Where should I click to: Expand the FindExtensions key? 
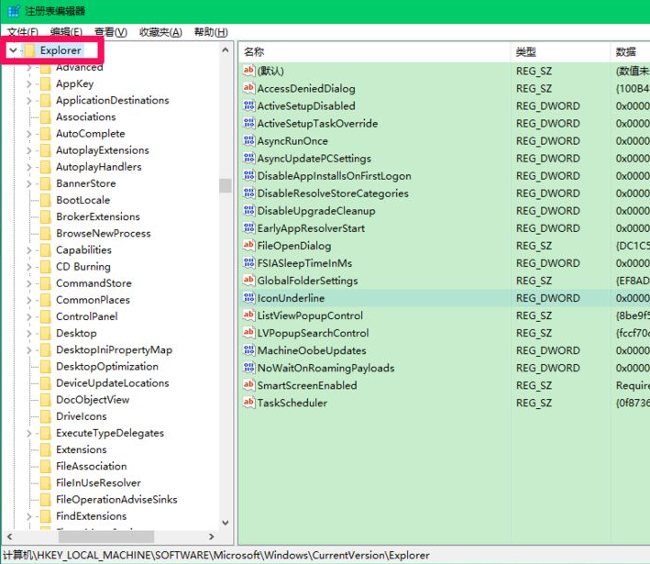coord(28,516)
